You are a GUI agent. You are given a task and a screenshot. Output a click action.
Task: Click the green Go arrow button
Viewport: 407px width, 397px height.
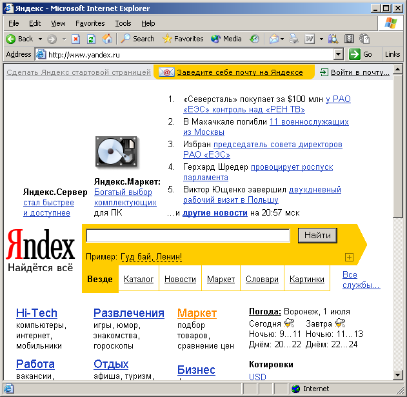354,54
